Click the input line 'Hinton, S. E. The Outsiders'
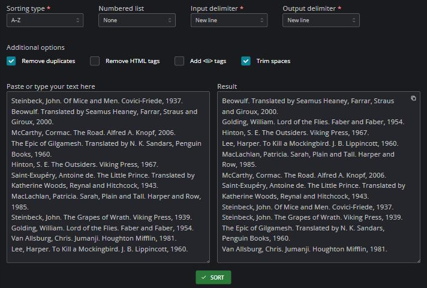 coord(85,164)
